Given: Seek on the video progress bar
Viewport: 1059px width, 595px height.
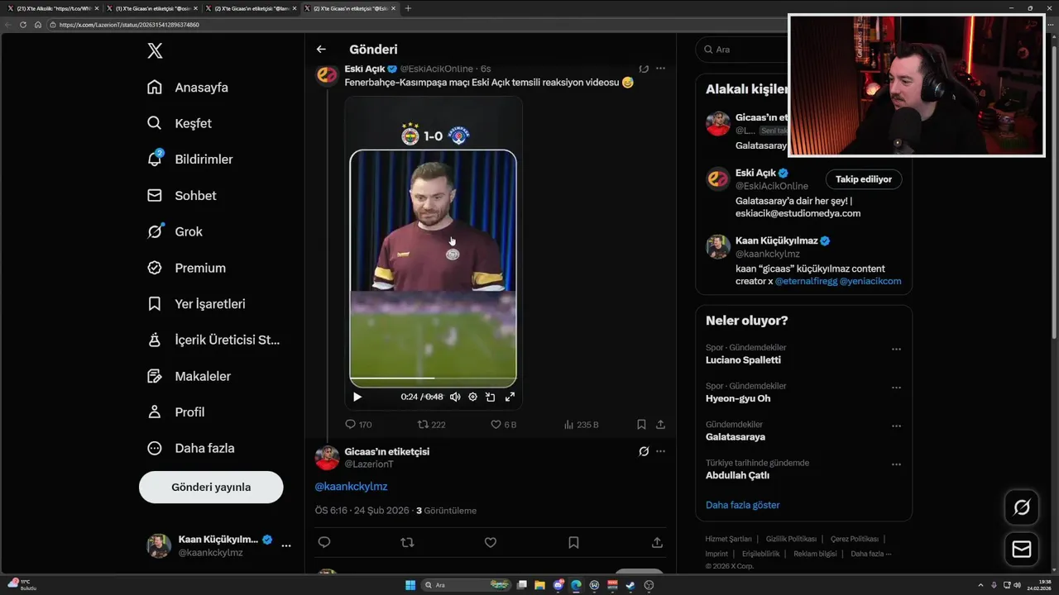Looking at the screenshot, I should (433, 378).
